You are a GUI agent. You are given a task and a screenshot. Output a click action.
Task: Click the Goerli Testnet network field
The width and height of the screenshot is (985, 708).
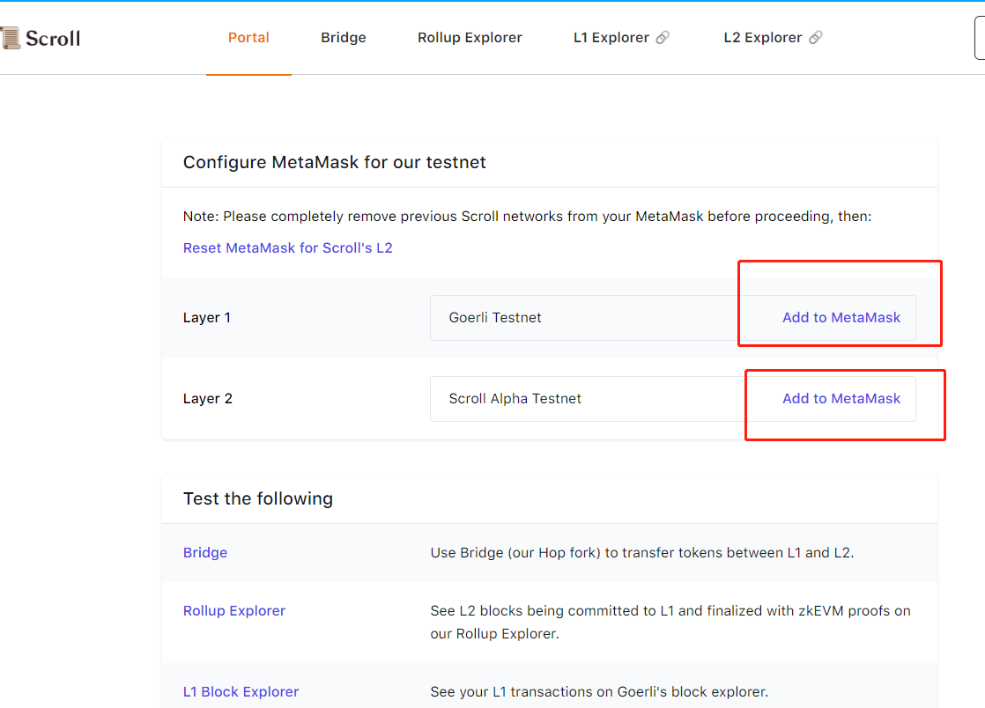pos(673,318)
